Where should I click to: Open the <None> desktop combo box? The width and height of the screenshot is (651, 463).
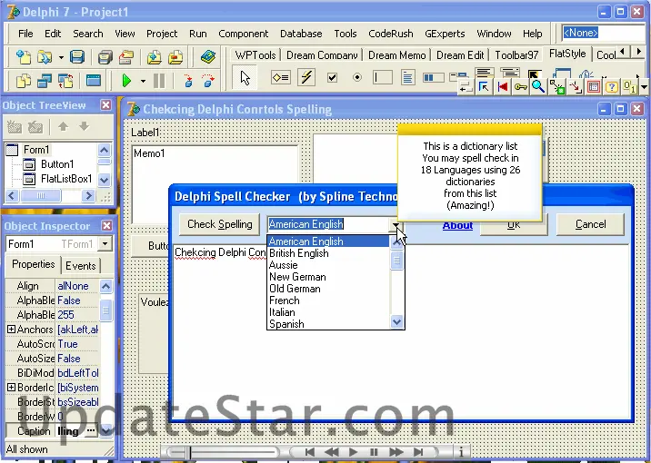tap(604, 33)
